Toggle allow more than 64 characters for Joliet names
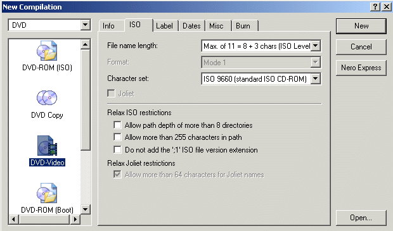This screenshot has width=393, height=231. pyautogui.click(x=117, y=174)
